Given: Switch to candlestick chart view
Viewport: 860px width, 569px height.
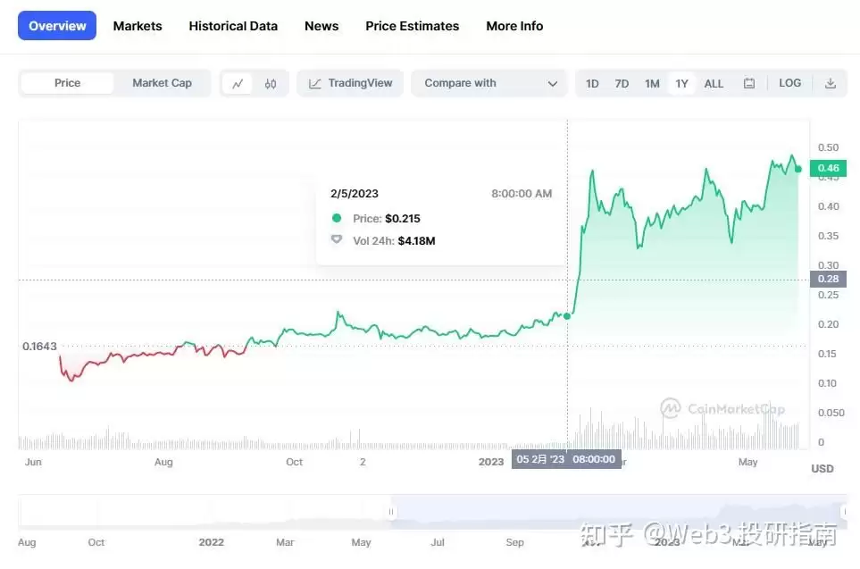Looking at the screenshot, I should pyautogui.click(x=269, y=82).
